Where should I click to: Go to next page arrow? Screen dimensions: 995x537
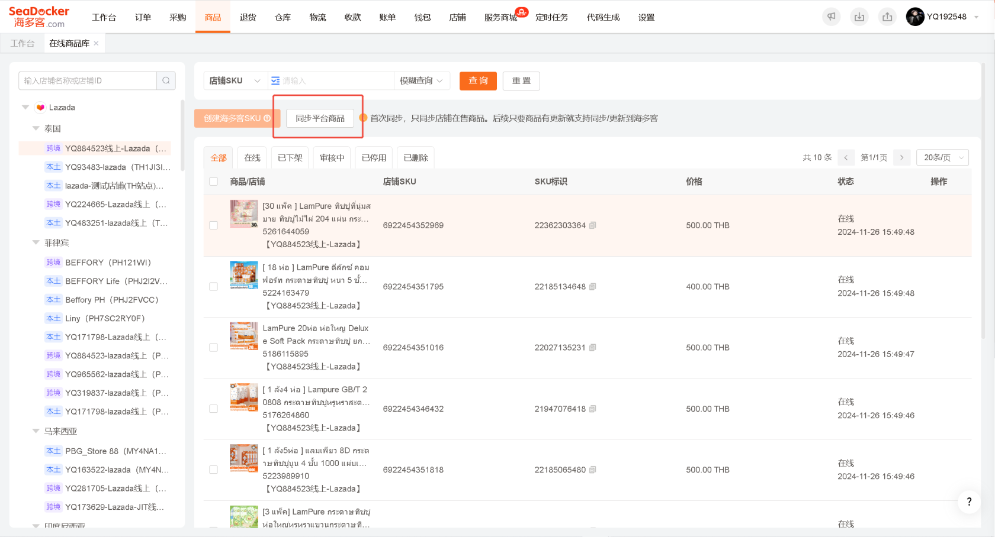click(x=901, y=157)
